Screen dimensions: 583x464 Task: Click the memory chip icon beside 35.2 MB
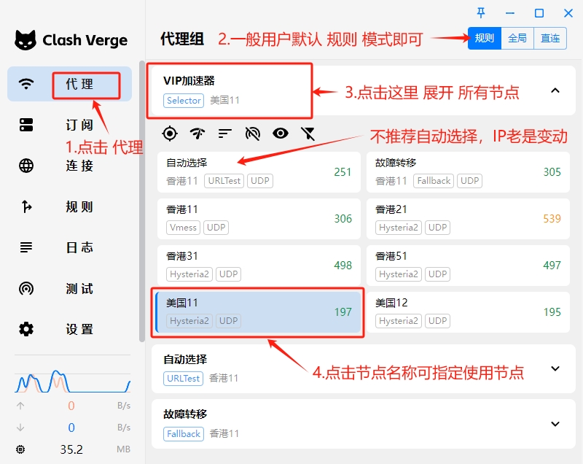click(20, 449)
